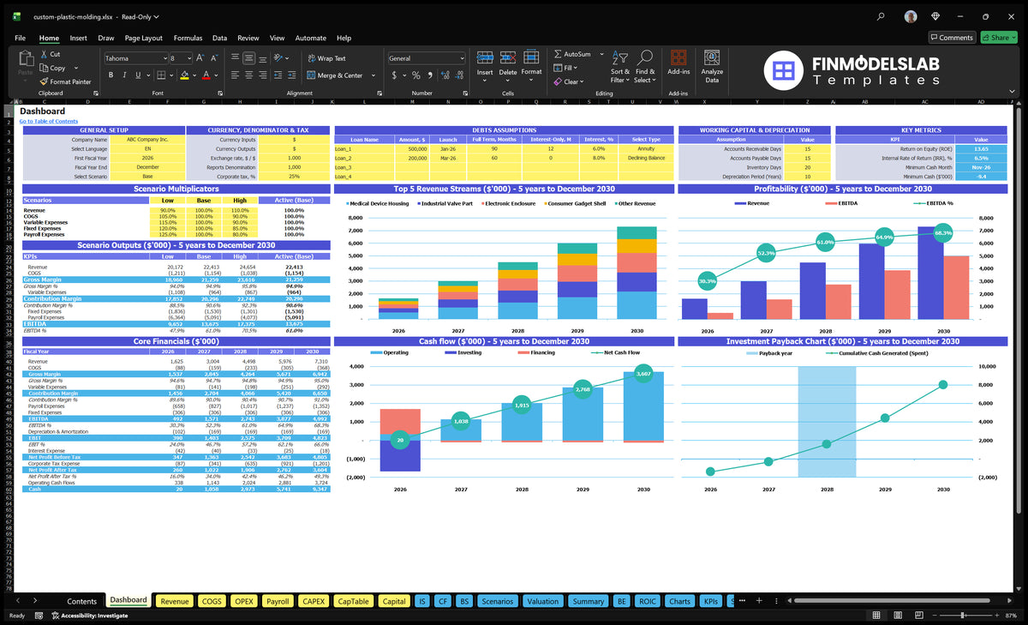Switch to the Valuation sheet tab
The width and height of the screenshot is (1028, 625).
[x=542, y=601]
